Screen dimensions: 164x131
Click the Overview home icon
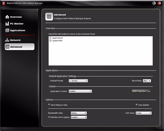7,17
